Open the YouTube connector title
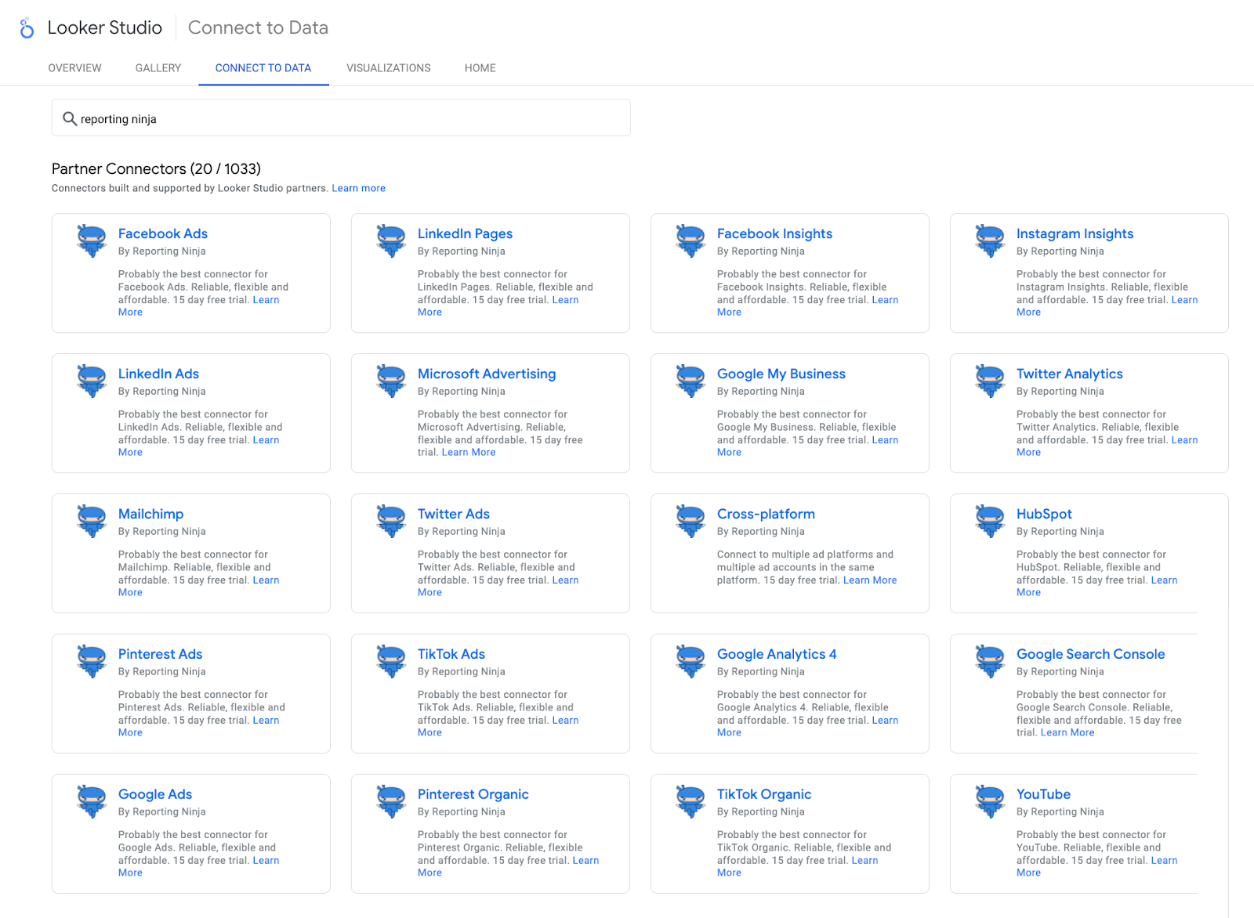1254x918 pixels. pos(1043,794)
